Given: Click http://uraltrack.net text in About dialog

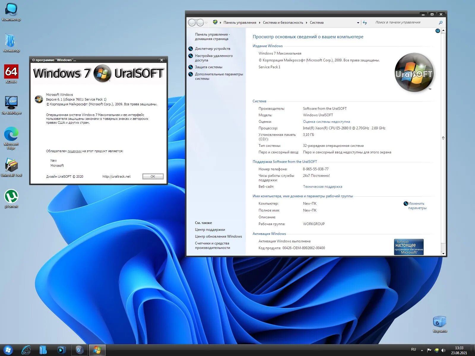Looking at the screenshot, I should (116, 177).
